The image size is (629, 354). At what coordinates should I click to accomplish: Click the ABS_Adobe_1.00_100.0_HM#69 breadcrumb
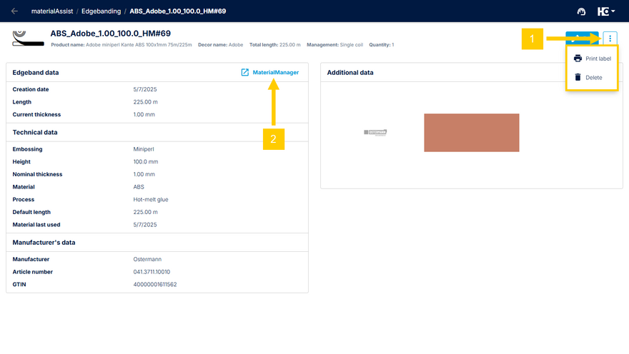pyautogui.click(x=178, y=11)
